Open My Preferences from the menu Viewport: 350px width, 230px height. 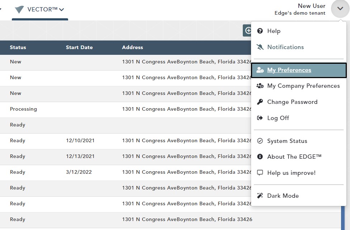pyautogui.click(x=289, y=70)
